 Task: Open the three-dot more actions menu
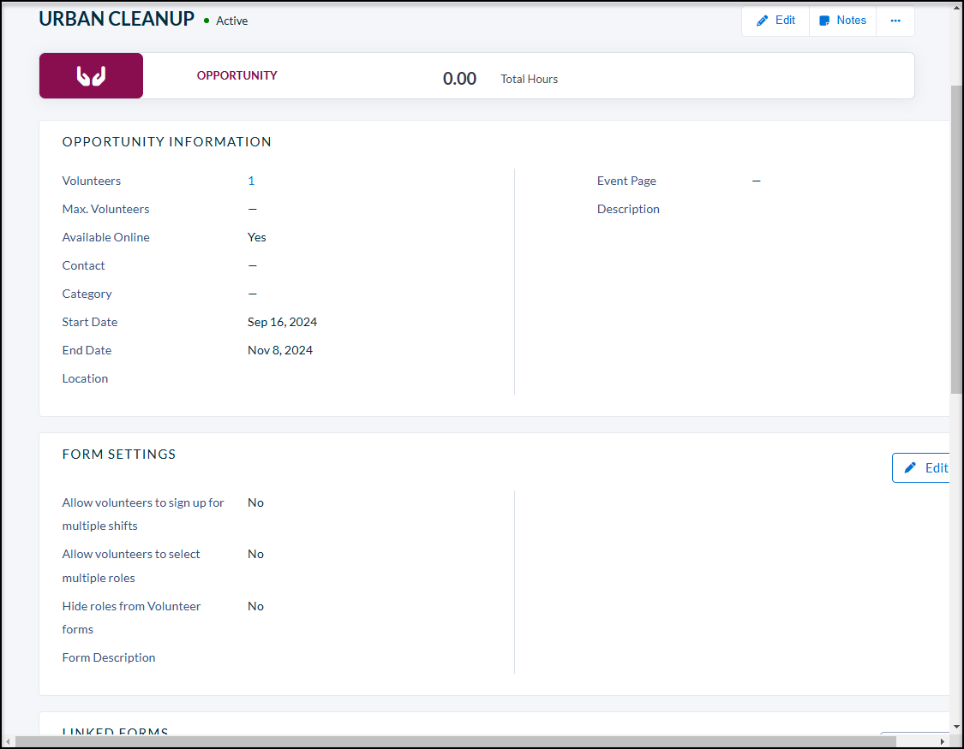895,21
